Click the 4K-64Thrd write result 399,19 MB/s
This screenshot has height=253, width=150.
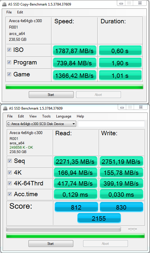coord(121,183)
